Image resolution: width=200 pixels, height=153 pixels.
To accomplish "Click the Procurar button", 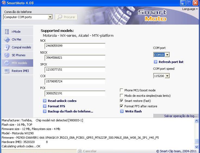I will coord(66,17).
